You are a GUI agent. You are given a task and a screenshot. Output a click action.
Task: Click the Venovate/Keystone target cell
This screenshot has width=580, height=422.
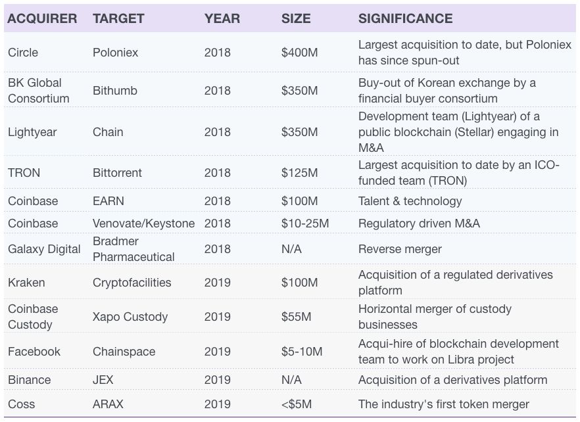click(x=143, y=223)
